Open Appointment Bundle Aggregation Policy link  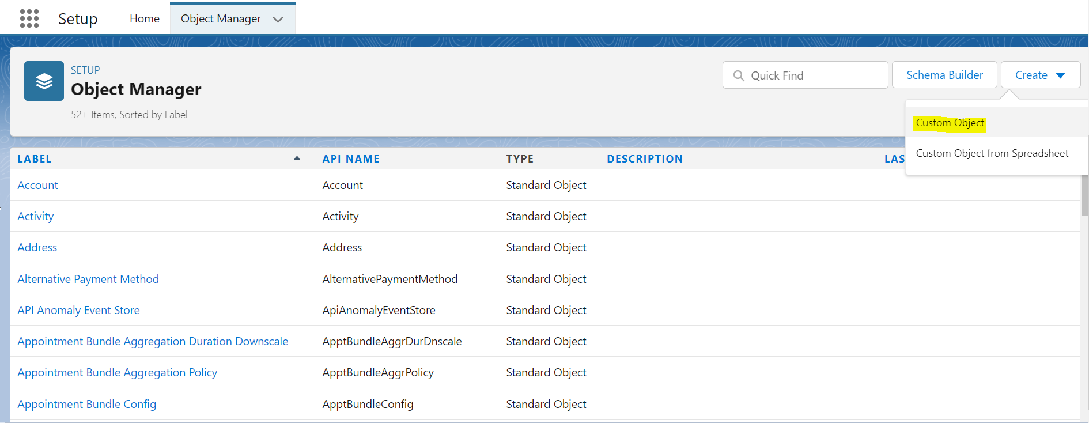pos(117,372)
